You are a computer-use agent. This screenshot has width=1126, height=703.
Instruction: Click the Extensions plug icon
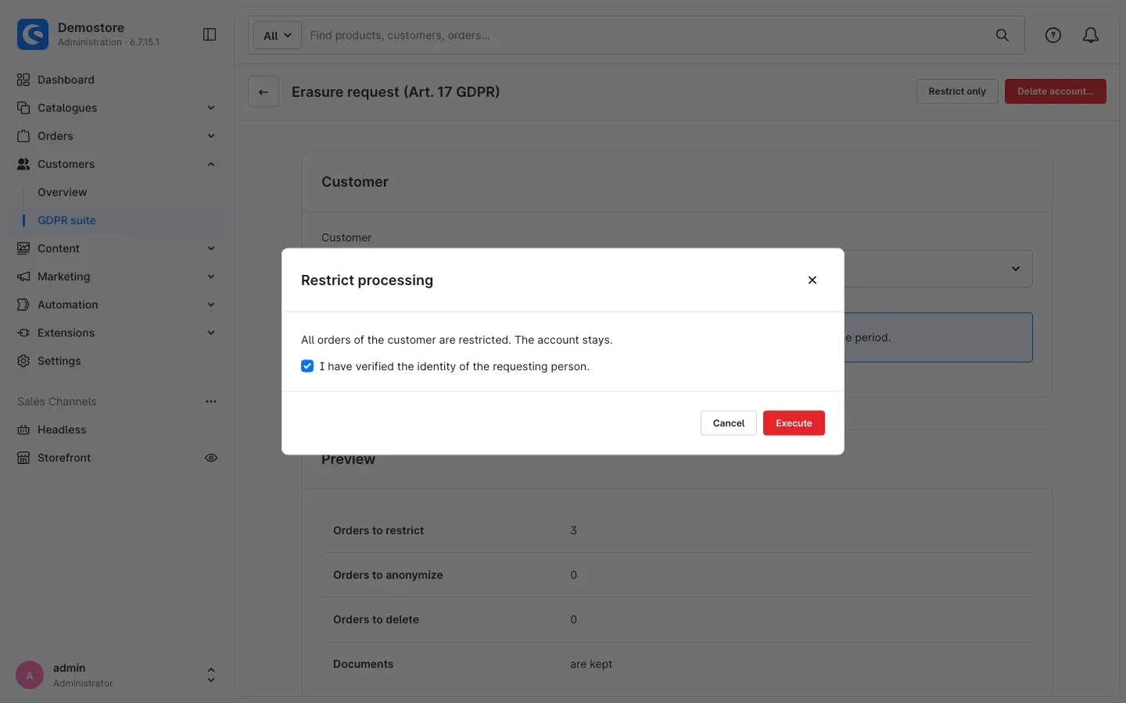23,333
